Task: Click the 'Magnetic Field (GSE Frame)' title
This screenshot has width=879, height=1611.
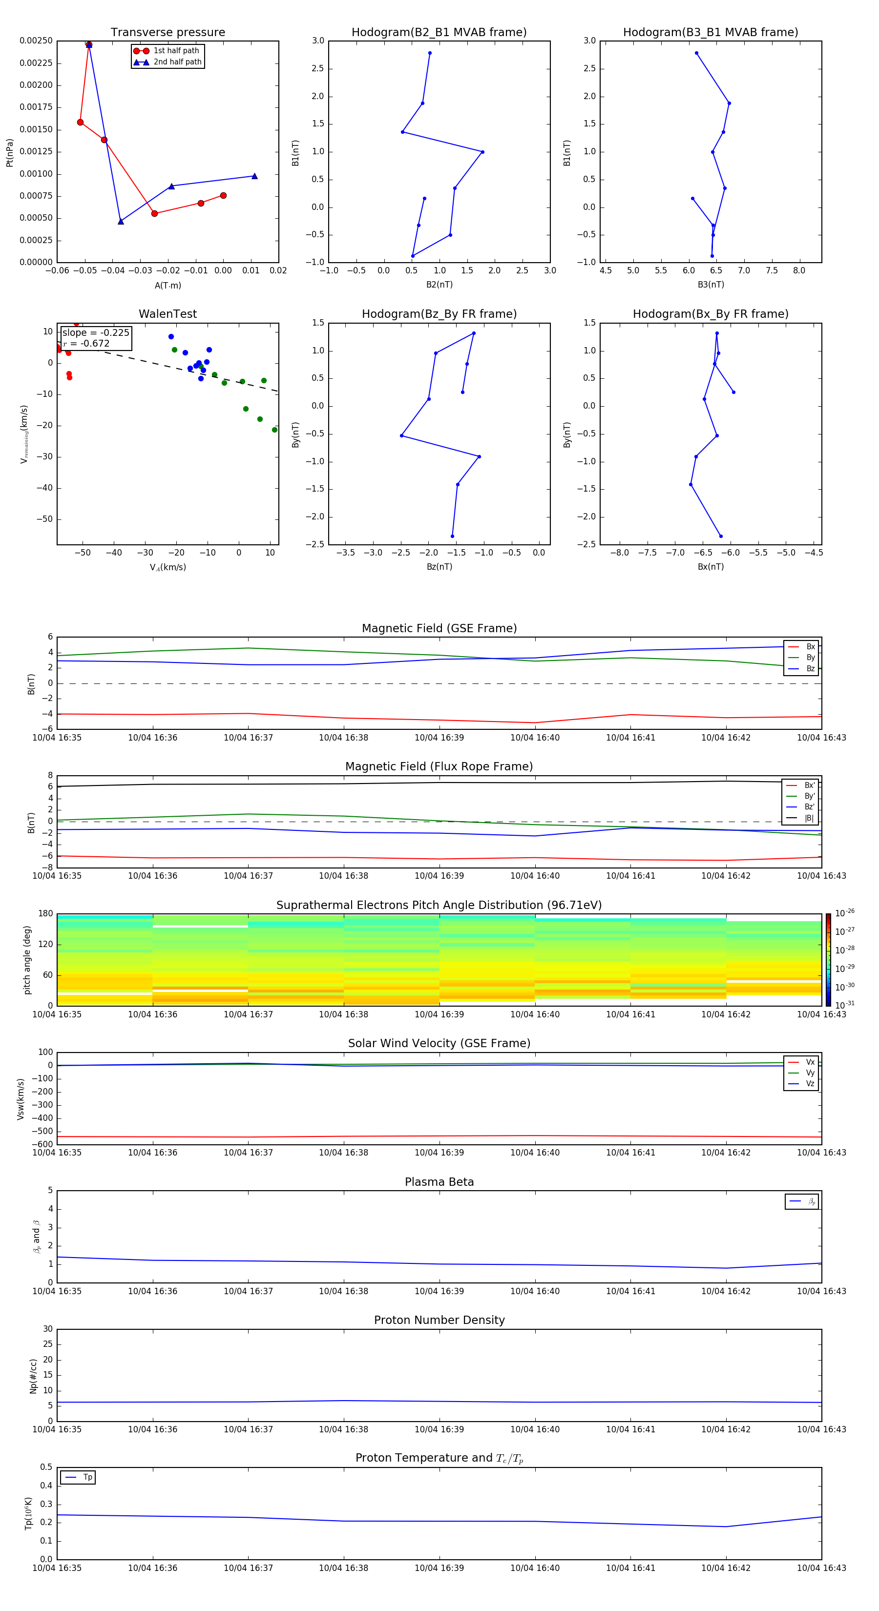Action: tap(439, 628)
